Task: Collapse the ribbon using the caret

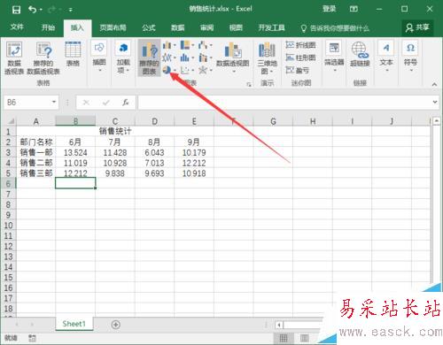Action: (434, 84)
